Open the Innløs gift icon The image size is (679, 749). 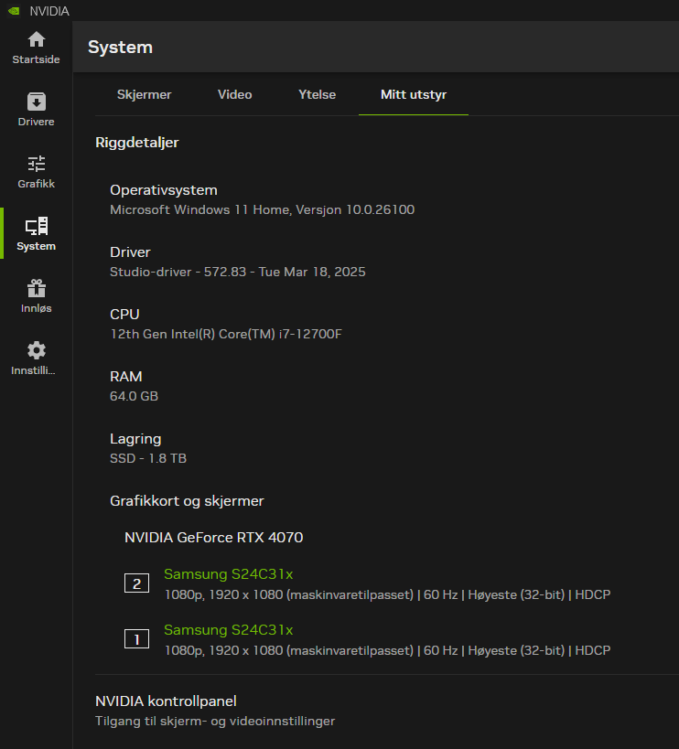36,289
